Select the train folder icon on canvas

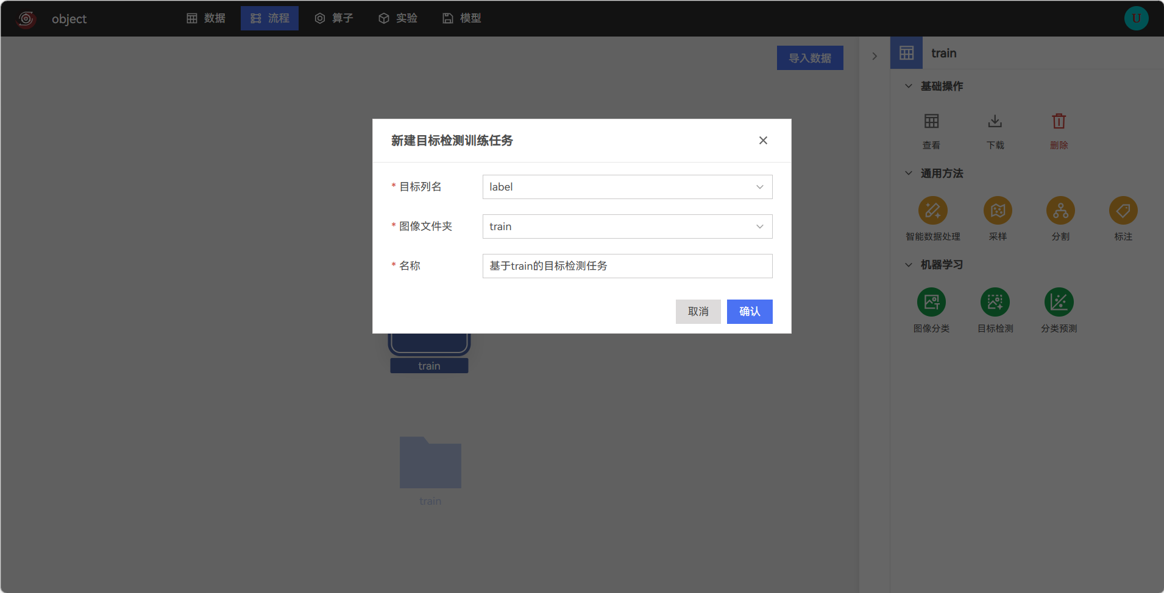click(430, 462)
